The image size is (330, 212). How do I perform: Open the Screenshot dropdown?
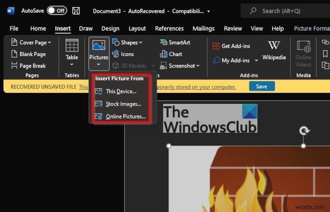click(180, 66)
